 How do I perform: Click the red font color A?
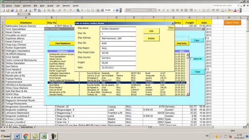[x=235, y=10]
